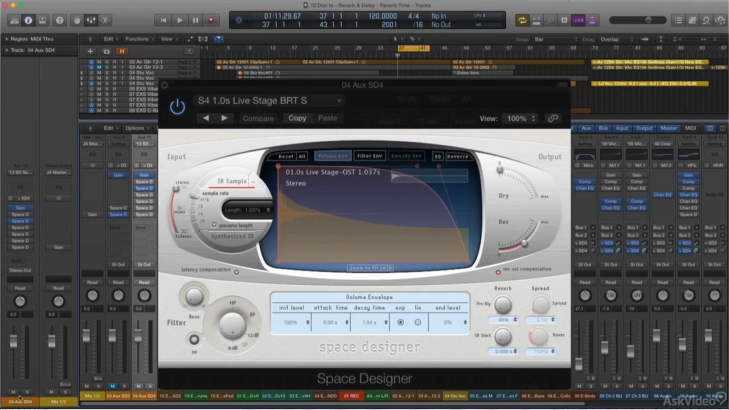The height and width of the screenshot is (410, 729).
Task: Switch to the EQ tab
Action: click(x=438, y=156)
